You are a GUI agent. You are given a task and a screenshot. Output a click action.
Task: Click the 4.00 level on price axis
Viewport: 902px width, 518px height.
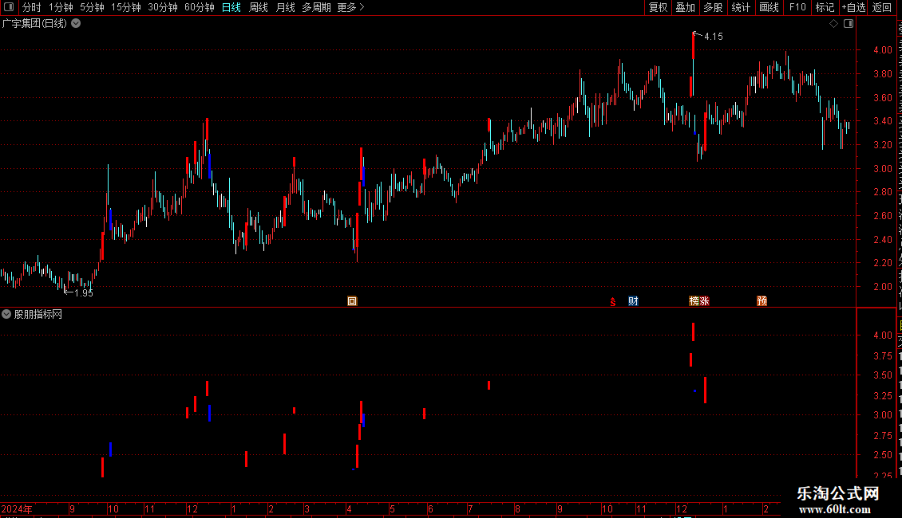[883, 50]
